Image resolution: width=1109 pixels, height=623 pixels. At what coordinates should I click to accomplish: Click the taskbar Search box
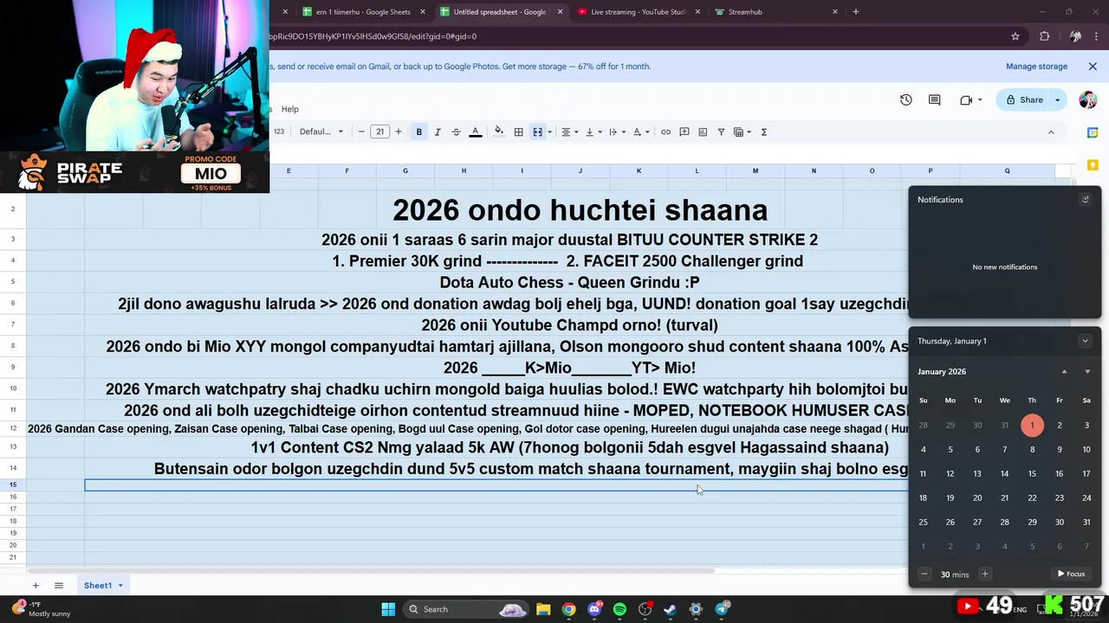pyautogui.click(x=468, y=609)
